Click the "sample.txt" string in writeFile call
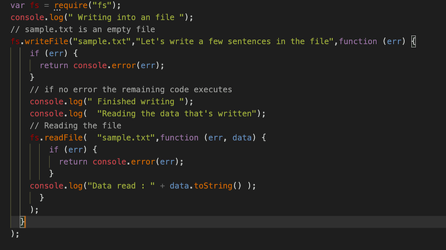Image resolution: width=446 pixels, height=250 pixels. coord(102,41)
